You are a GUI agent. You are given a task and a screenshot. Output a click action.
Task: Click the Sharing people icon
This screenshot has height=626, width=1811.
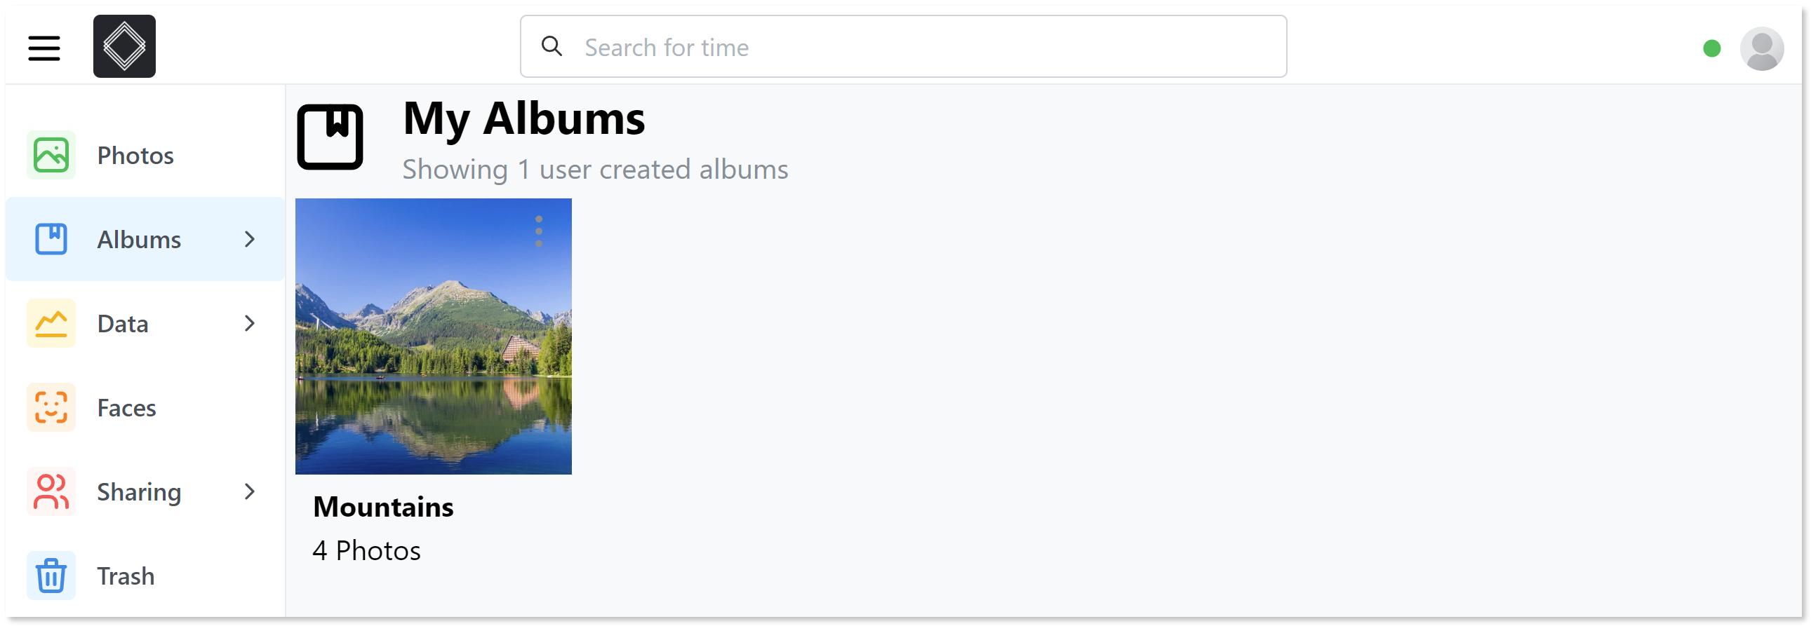click(x=51, y=491)
